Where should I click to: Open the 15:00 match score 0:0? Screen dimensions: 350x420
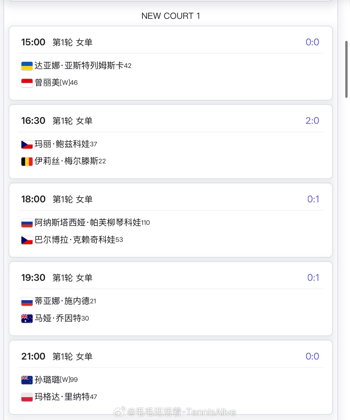(x=312, y=42)
